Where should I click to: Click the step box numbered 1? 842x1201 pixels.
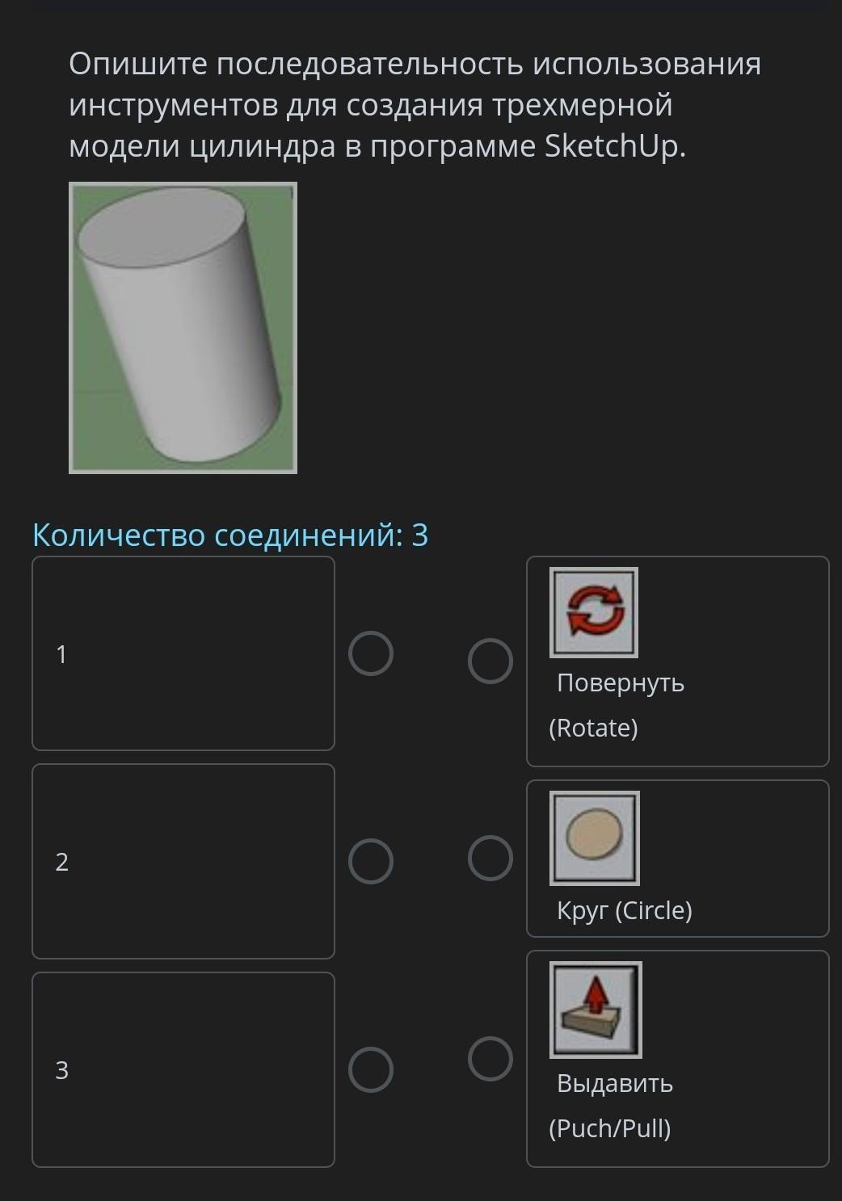(x=183, y=653)
